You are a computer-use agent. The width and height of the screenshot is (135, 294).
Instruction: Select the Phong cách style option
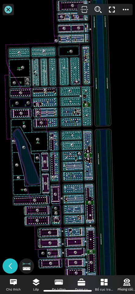pos(126,285)
